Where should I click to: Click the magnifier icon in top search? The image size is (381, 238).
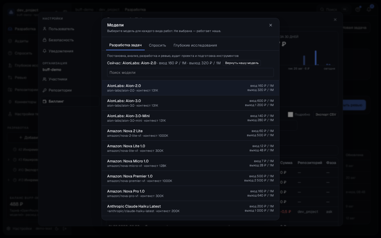[322, 10]
